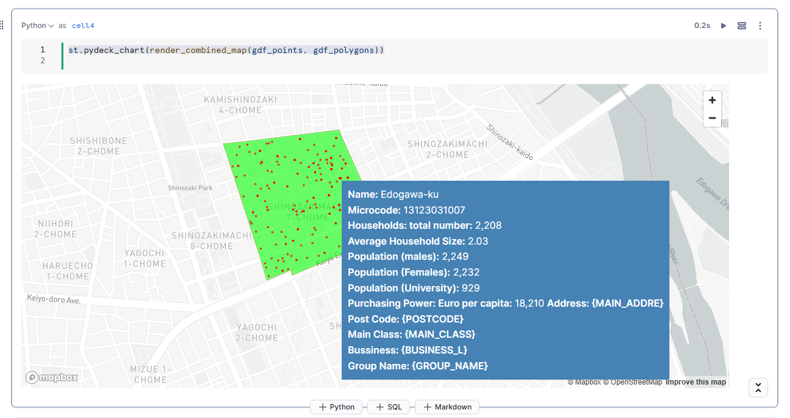Add a new Markdown cell
The height and width of the screenshot is (418, 790).
tap(447, 407)
